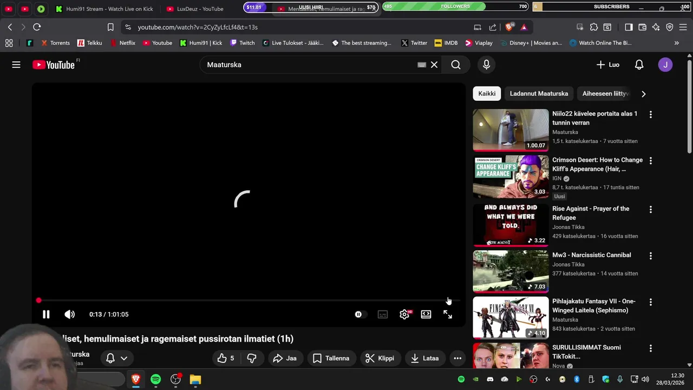Switch to theater mode
This screenshot has height=390, width=693.
[426, 314]
